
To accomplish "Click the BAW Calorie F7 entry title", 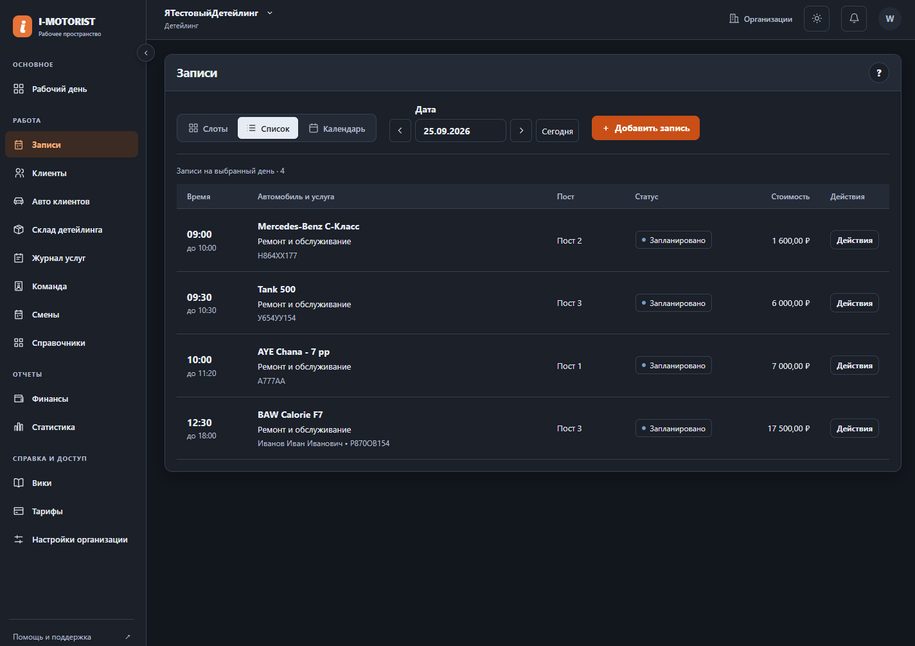I will point(290,415).
